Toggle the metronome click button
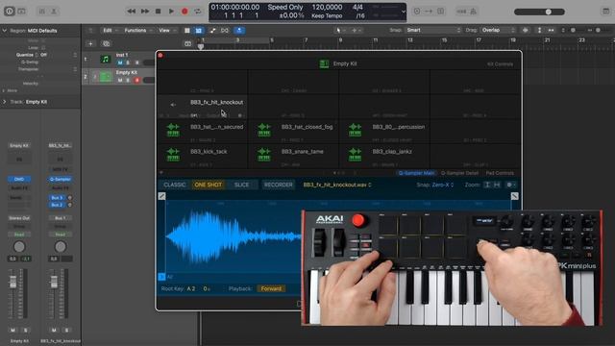 tap(474, 12)
